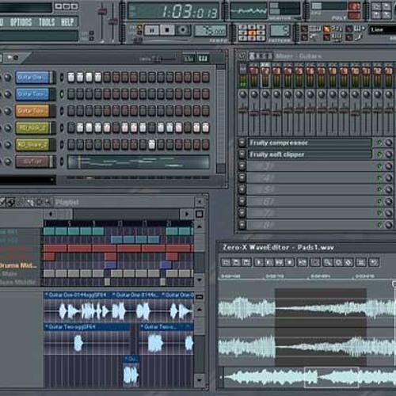Open the Help menu

67,22
